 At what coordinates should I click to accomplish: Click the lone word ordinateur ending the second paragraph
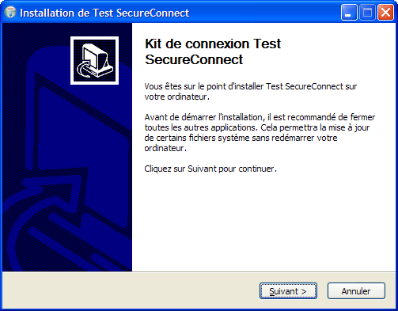click(164, 148)
